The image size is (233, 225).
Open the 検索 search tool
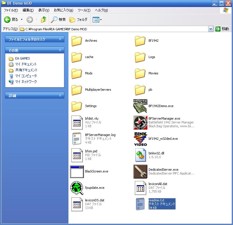[x=58, y=20]
